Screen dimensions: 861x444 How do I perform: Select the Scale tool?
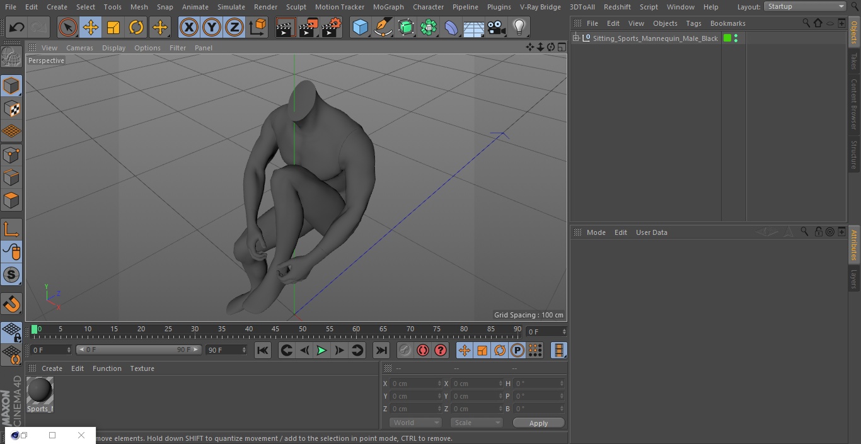click(x=113, y=28)
